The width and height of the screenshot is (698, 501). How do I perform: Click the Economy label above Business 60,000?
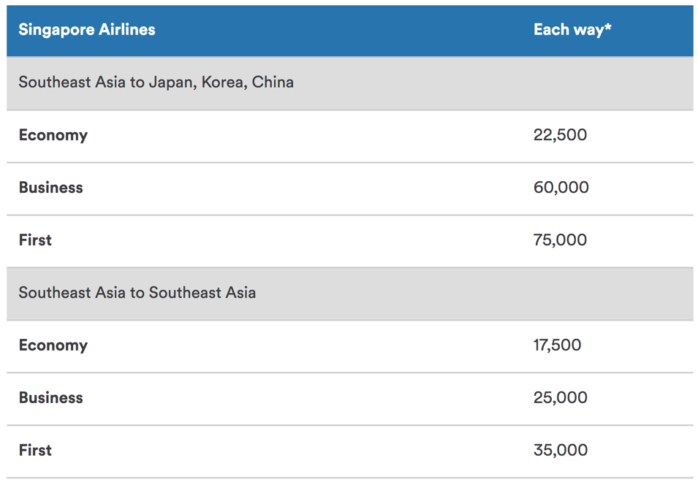(53, 135)
